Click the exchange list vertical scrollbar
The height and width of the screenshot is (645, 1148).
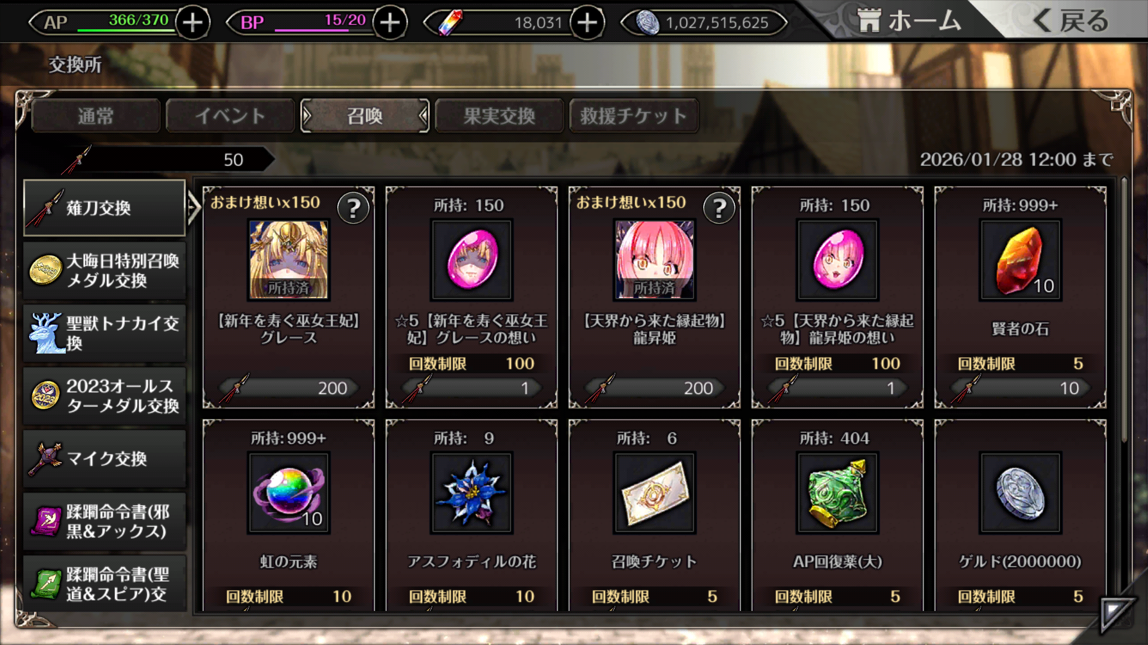1124,309
